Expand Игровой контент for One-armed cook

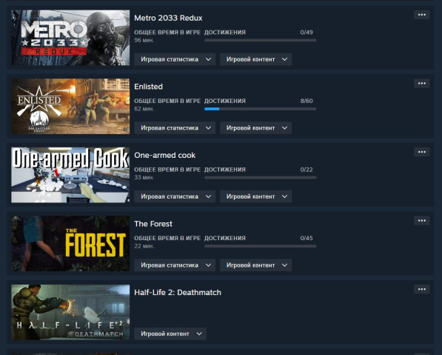pos(255,196)
